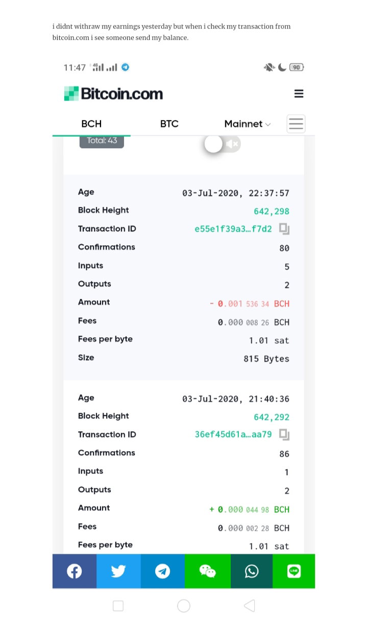
Task: Share via the LINE icon
Action: (x=294, y=571)
